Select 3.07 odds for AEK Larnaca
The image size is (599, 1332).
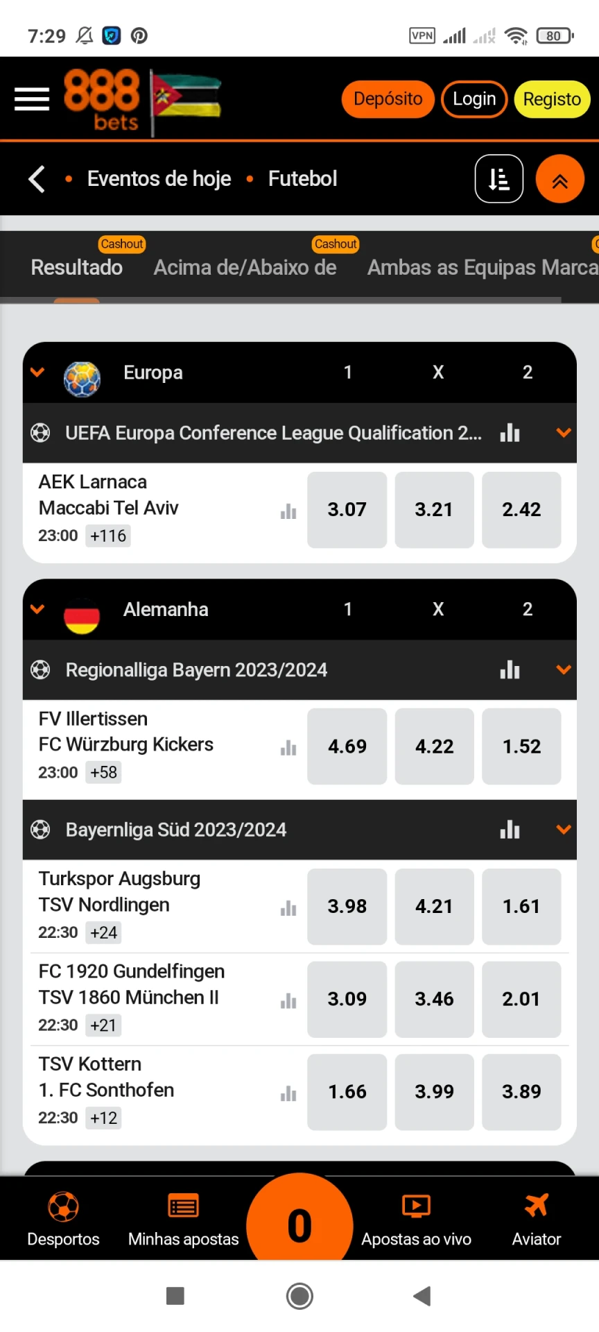347,510
